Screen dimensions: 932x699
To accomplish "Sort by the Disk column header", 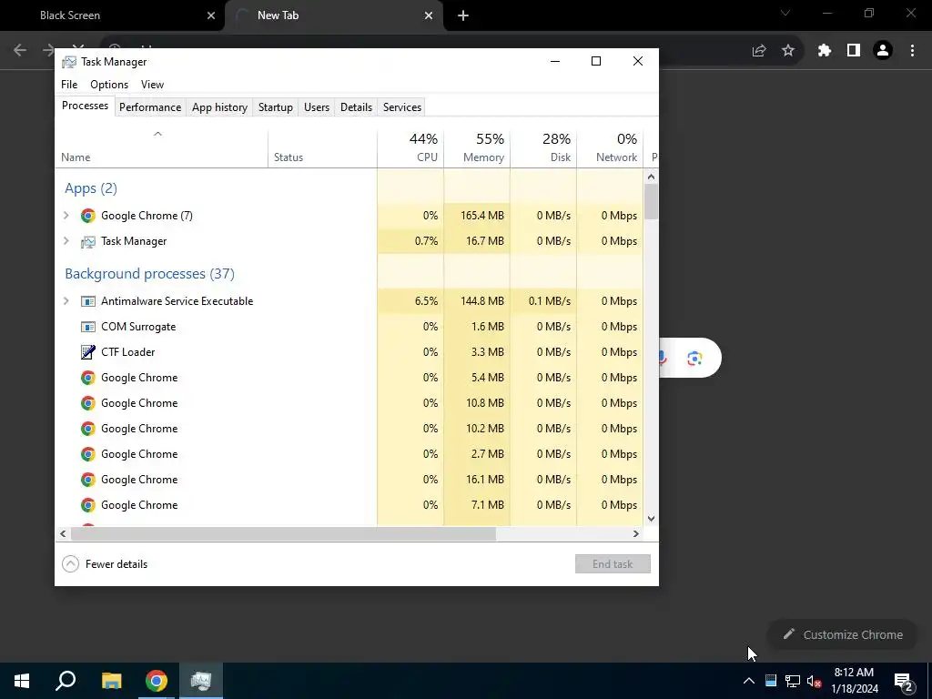I will click(544, 147).
